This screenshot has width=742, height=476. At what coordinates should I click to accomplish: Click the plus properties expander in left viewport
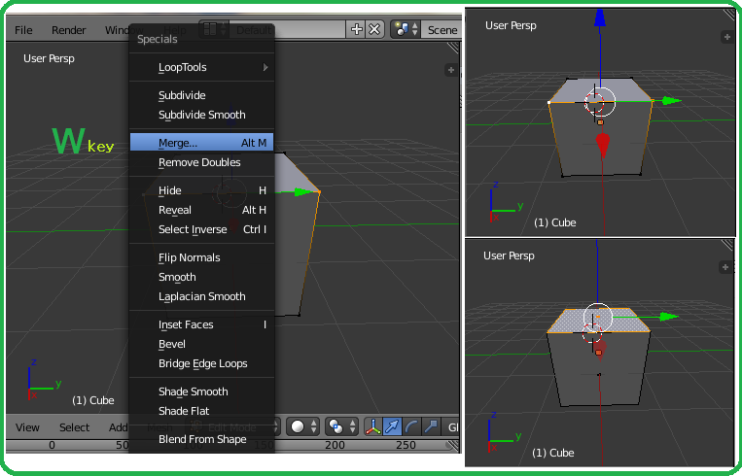point(451,70)
